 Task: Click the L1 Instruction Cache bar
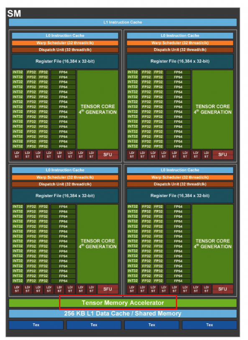click(x=123, y=22)
